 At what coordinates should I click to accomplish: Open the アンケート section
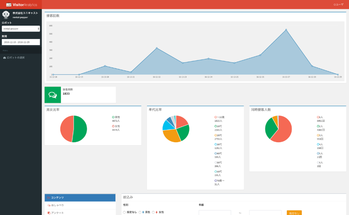coord(57,213)
